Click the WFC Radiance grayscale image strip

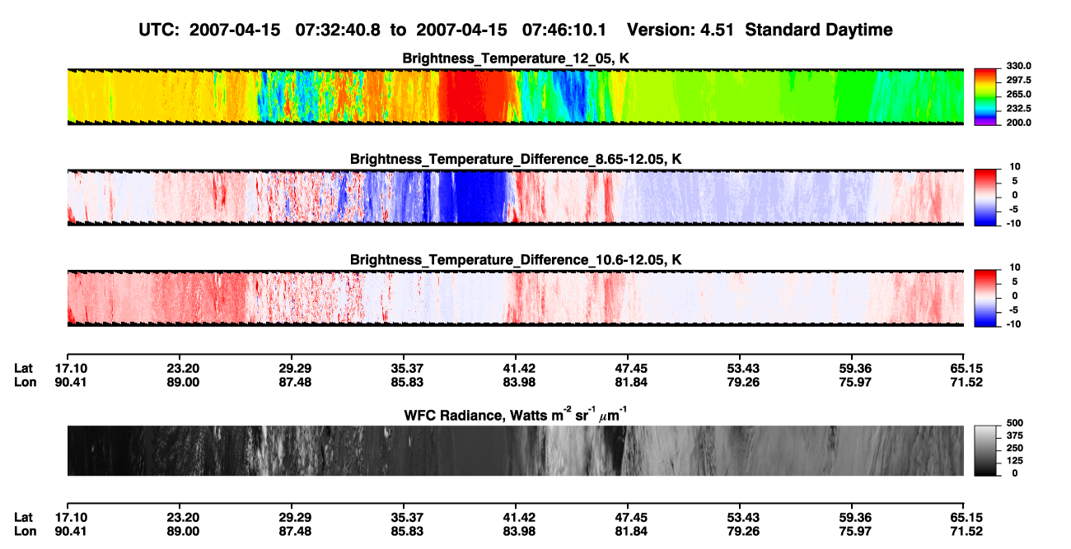[x=515, y=450]
